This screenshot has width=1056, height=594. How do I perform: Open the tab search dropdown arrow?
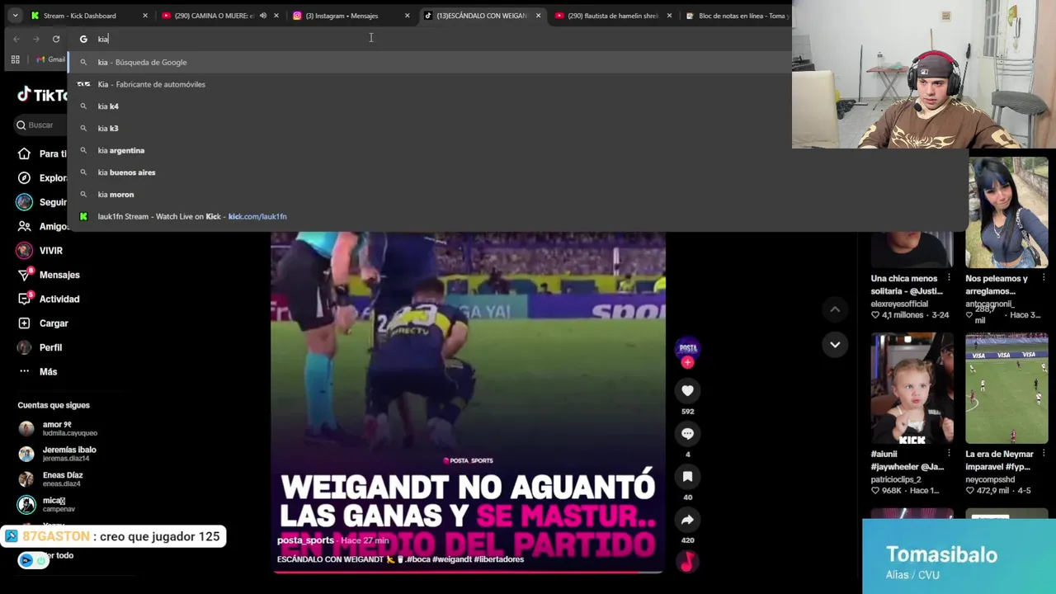15,15
